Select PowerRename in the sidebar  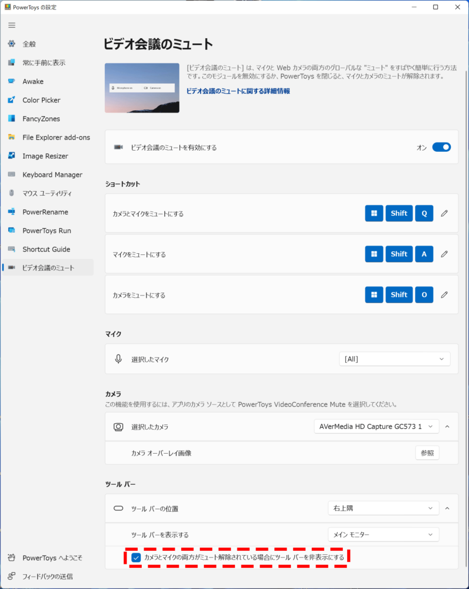[x=47, y=212]
